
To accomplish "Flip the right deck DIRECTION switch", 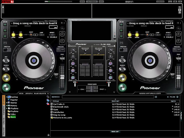I will click(123, 50).
